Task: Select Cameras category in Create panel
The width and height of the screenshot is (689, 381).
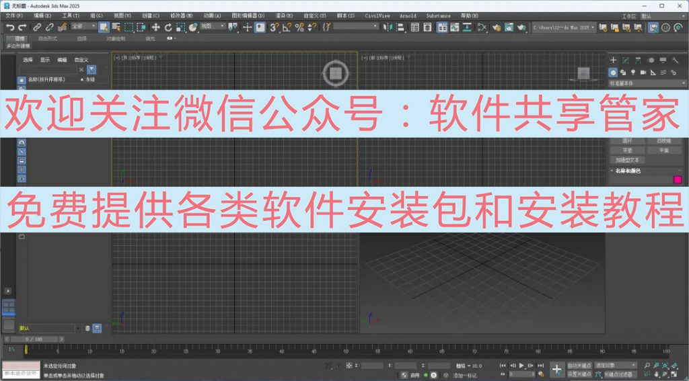Action: click(x=643, y=73)
